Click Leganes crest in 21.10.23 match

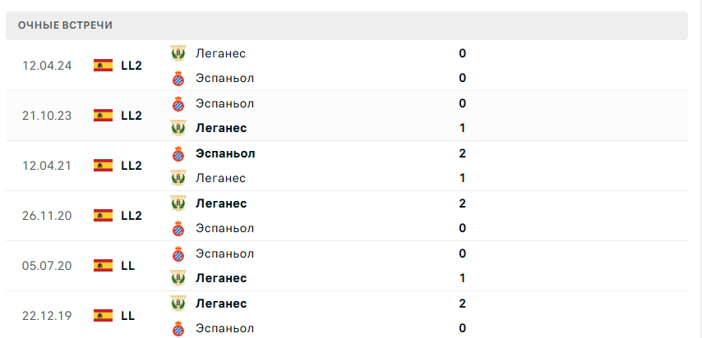pos(178,128)
